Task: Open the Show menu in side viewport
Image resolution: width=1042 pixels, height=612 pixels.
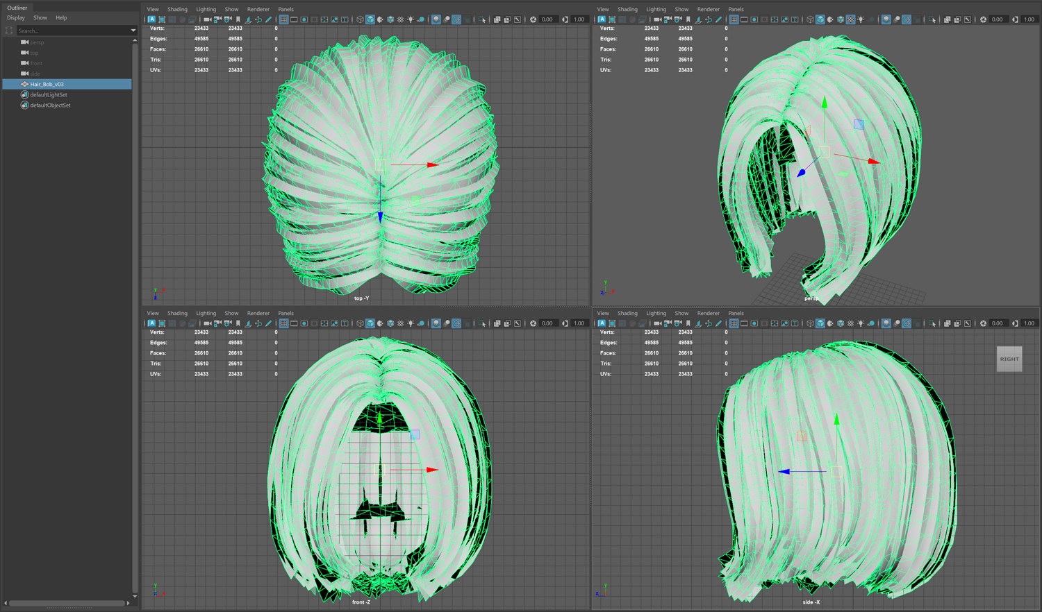Action: pos(681,314)
